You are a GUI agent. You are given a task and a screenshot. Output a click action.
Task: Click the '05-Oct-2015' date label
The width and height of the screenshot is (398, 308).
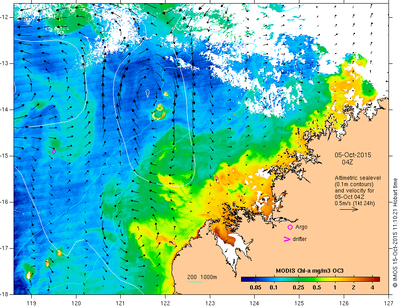pyautogui.click(x=353, y=155)
